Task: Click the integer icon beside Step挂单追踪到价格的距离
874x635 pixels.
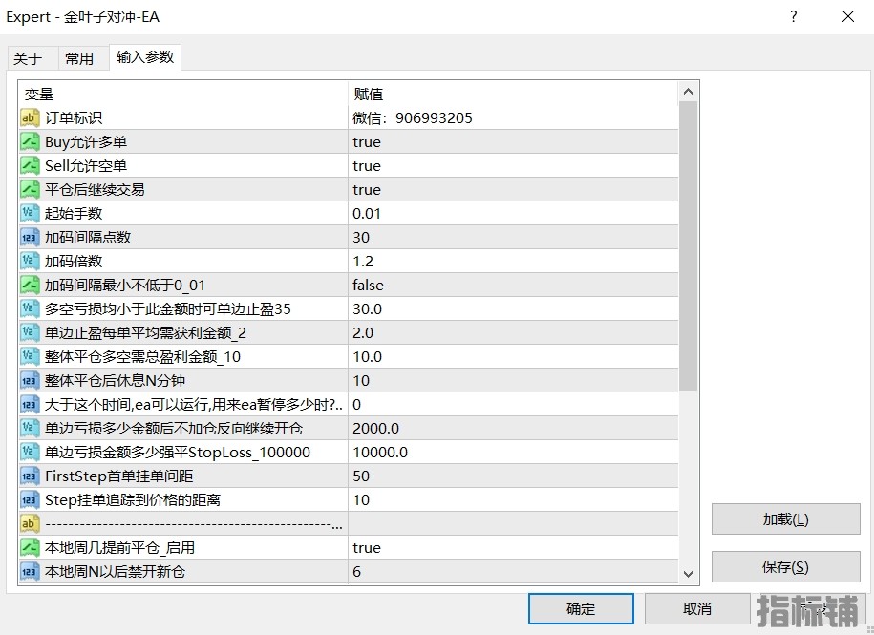Action: point(30,500)
